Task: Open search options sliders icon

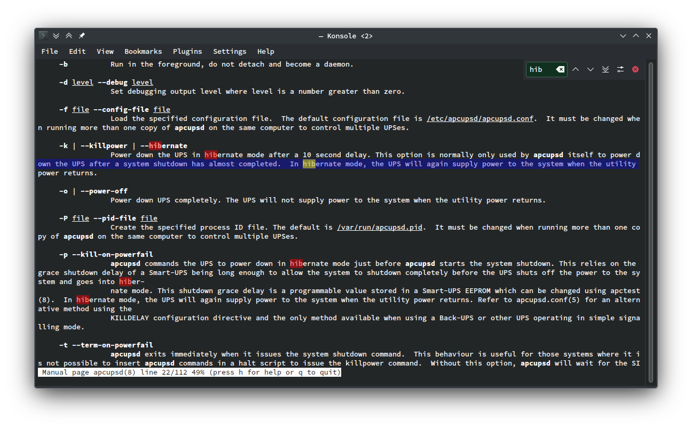Action: (x=620, y=69)
